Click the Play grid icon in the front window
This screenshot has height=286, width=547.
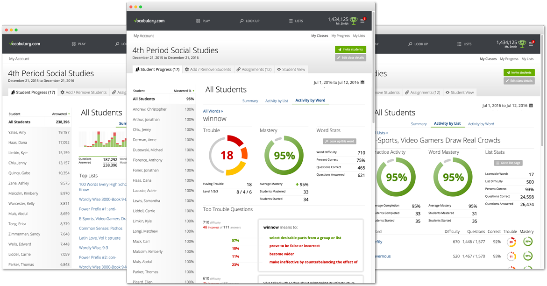[x=198, y=21]
